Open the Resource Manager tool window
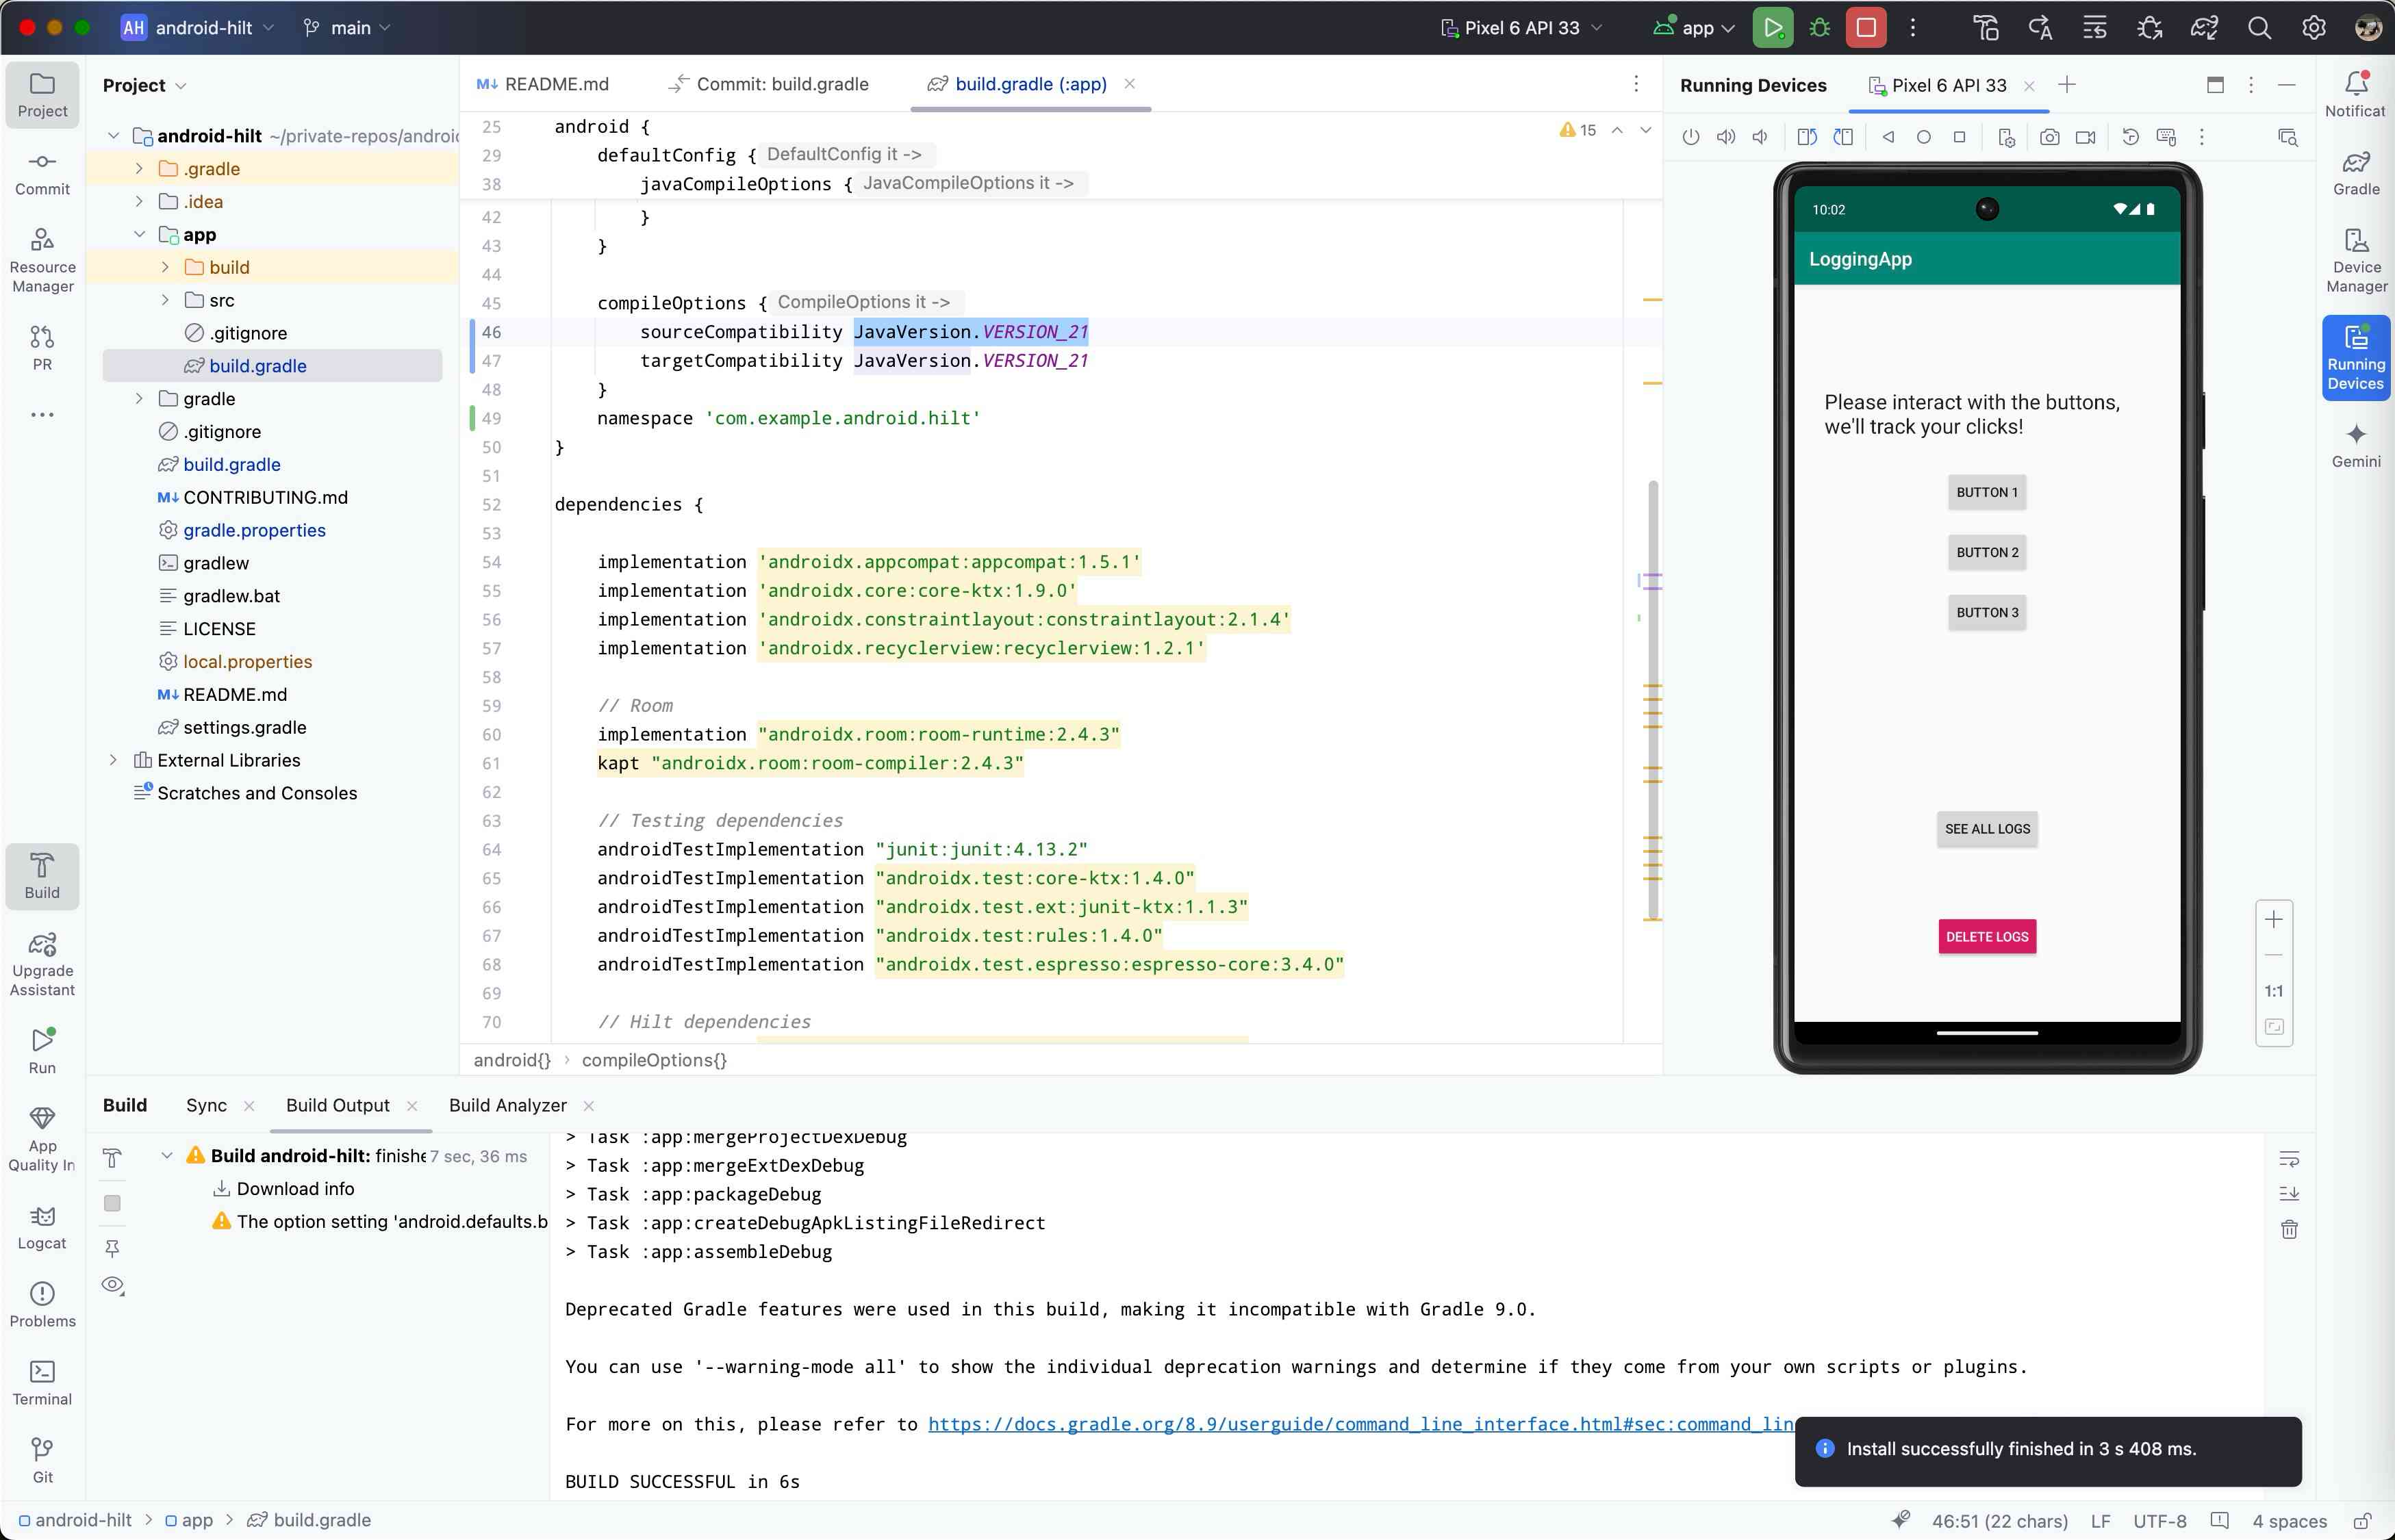Screen dimensions: 2395x1540 click(42, 260)
